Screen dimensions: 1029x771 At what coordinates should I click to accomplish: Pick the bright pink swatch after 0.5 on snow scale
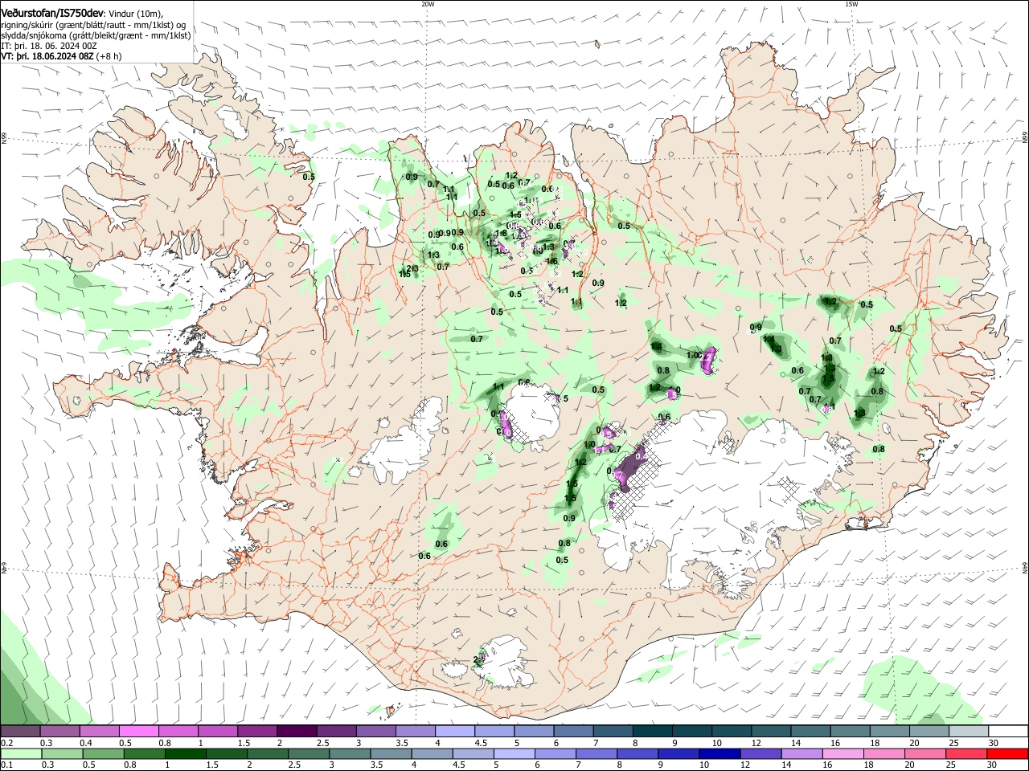point(138,731)
